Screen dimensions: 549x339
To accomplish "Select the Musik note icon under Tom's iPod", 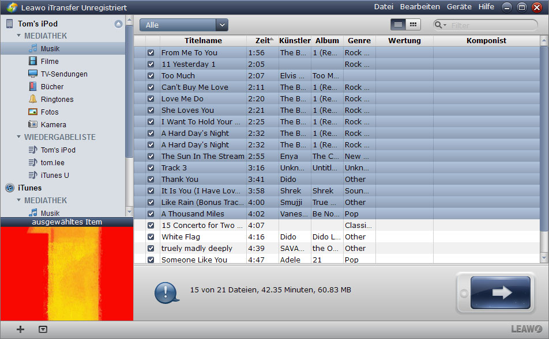I will (33, 48).
